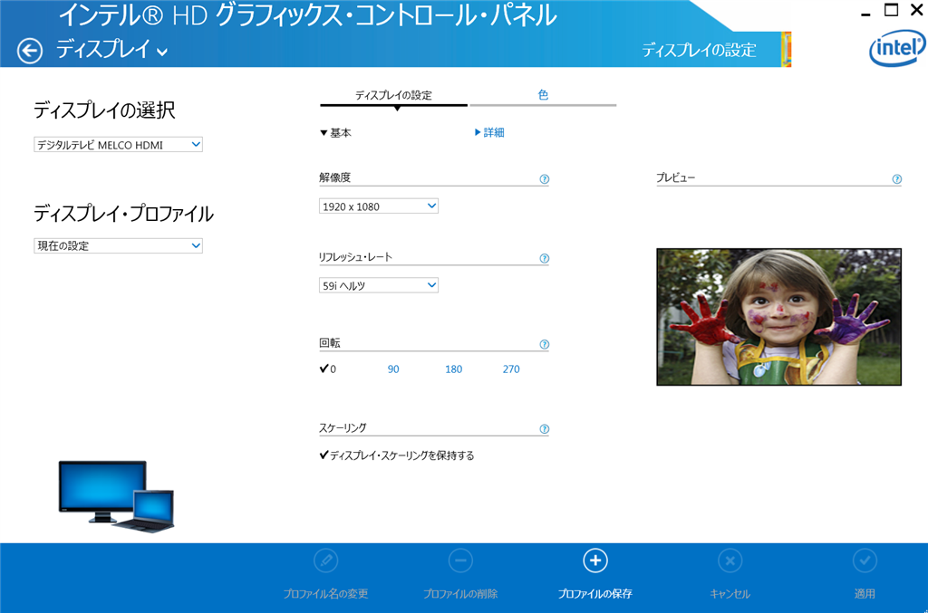Click the プロファイル名の変更 pencil icon
Viewport: 928px width, 613px height.
[x=326, y=560]
